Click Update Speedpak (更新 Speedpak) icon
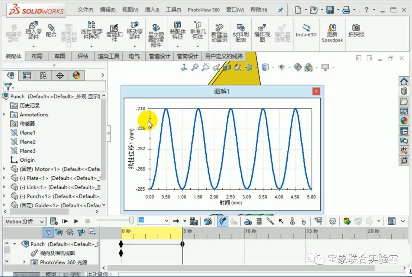 pos(332,33)
